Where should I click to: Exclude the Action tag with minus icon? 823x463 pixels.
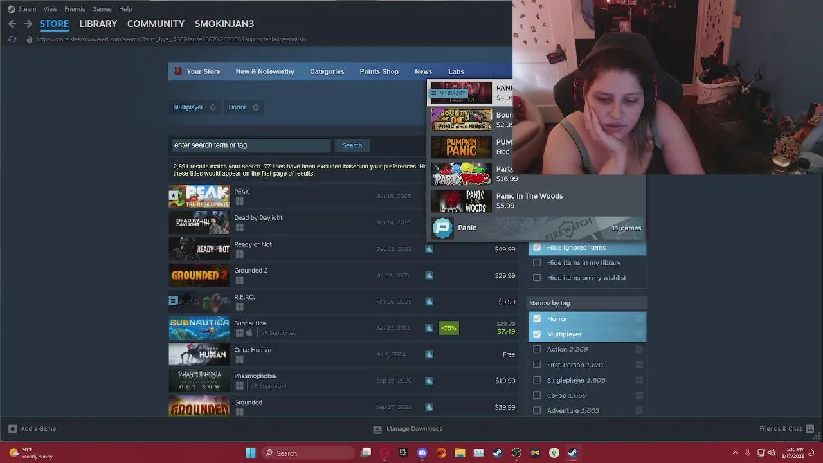(639, 350)
